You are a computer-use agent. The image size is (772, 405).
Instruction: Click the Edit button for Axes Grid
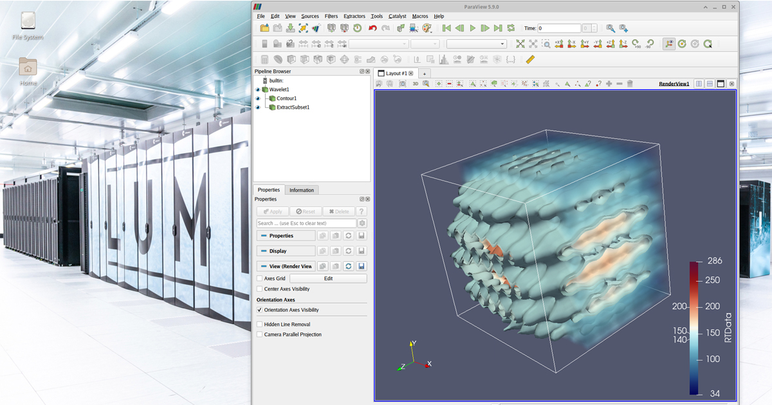(328, 278)
